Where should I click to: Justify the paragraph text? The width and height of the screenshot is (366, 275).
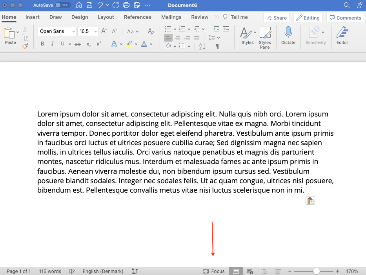(197, 37)
